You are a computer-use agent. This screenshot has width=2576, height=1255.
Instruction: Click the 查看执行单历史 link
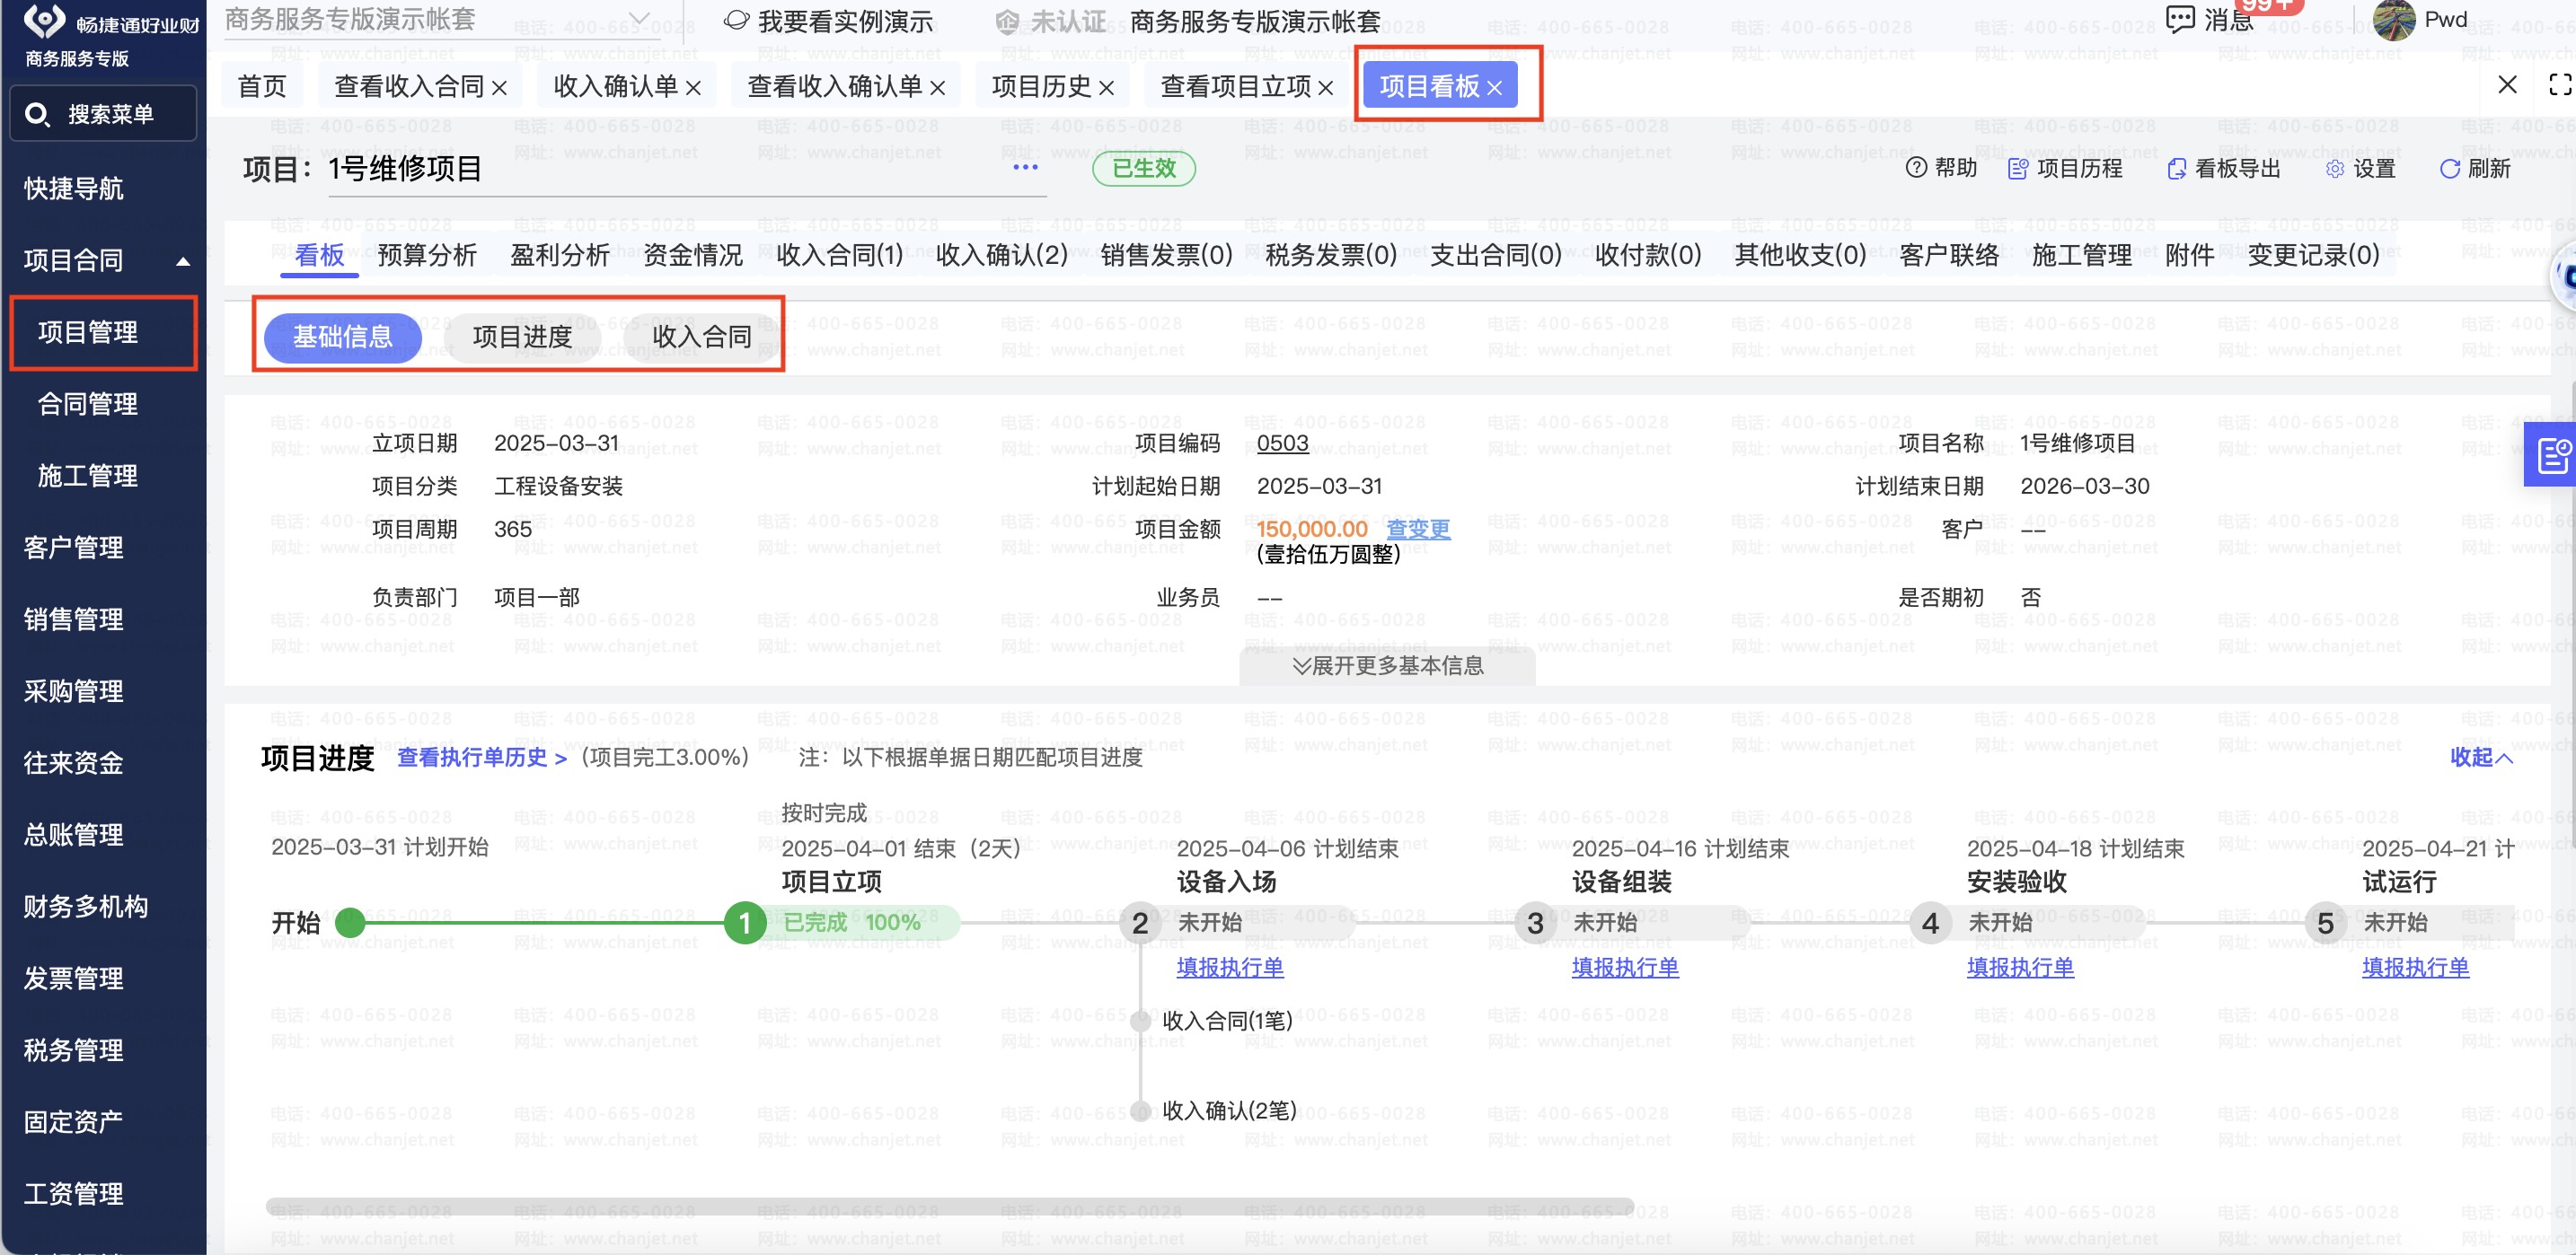(481, 758)
